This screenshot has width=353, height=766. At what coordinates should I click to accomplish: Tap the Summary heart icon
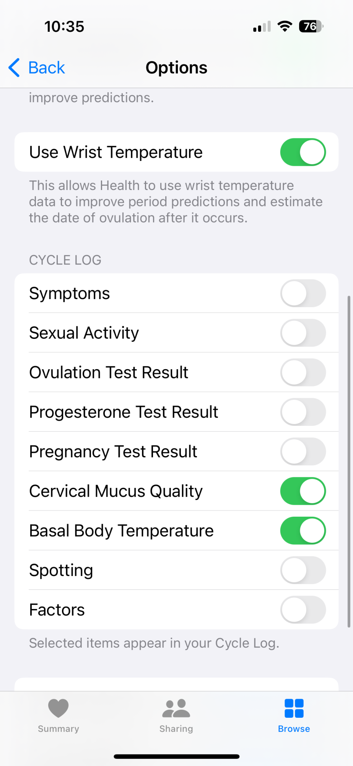coord(58,708)
